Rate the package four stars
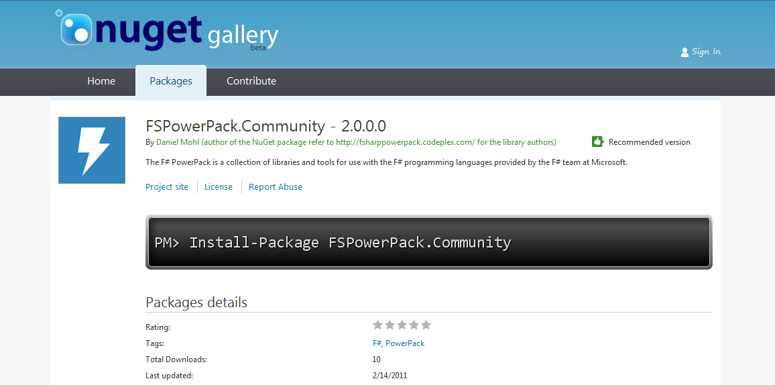Screen dimensions: 775x385 (x=414, y=325)
